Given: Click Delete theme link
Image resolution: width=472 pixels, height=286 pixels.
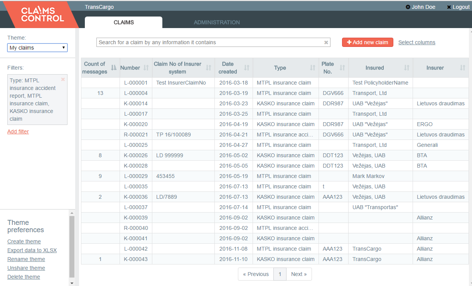Looking at the screenshot, I should pyautogui.click(x=24, y=277).
